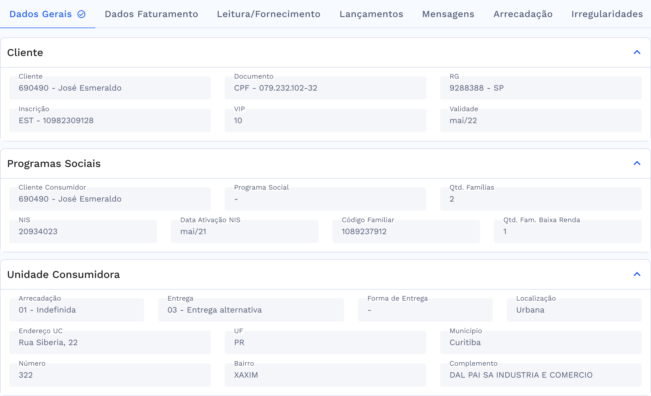Image resolution: width=651 pixels, height=396 pixels.
Task: Go to the Lançamentos tab
Action: (x=371, y=14)
